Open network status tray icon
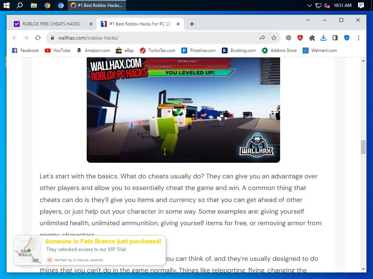Viewport: 373px width, 279px height. coord(318,5)
